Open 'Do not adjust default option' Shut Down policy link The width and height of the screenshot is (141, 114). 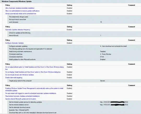(34, 68)
